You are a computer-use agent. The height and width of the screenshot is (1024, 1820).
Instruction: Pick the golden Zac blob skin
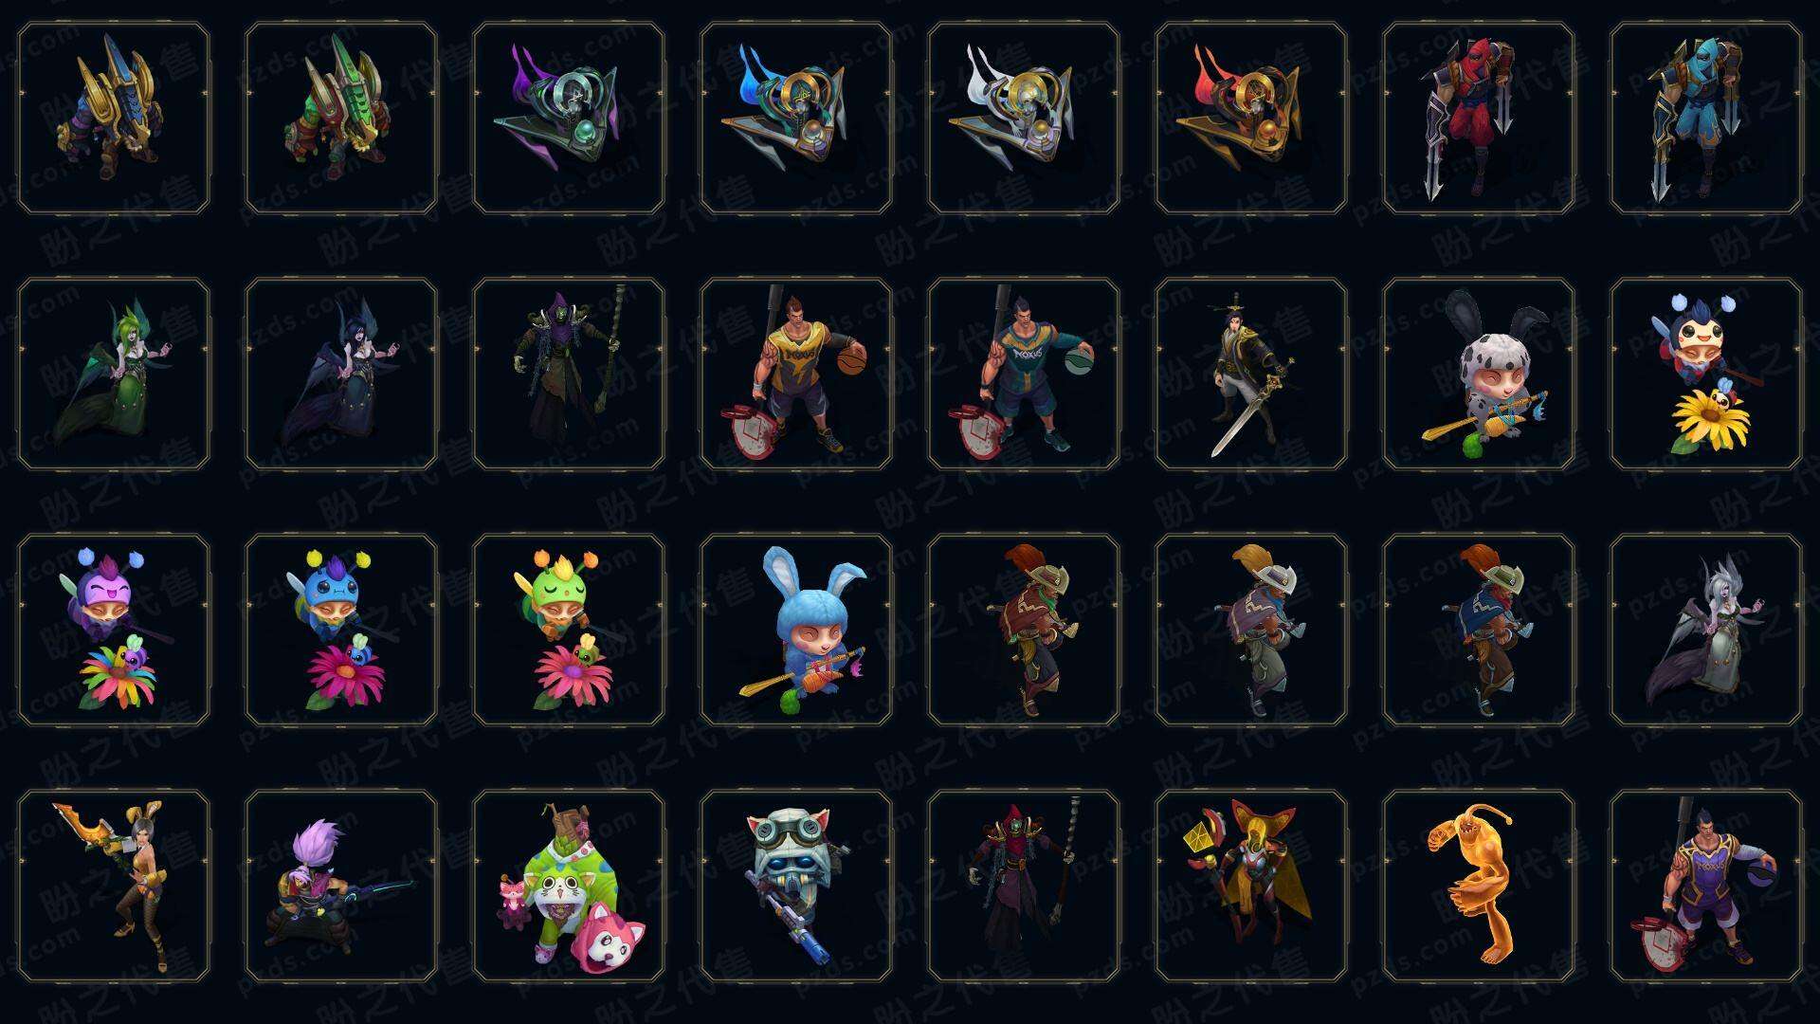tap(1479, 886)
